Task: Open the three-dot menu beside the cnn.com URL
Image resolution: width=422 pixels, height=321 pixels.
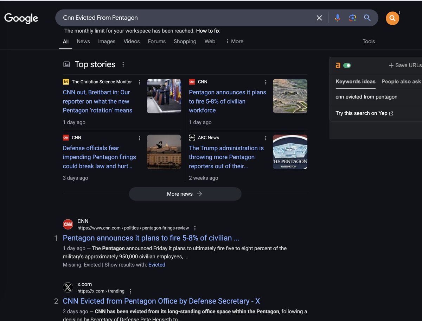Action: (x=194, y=228)
